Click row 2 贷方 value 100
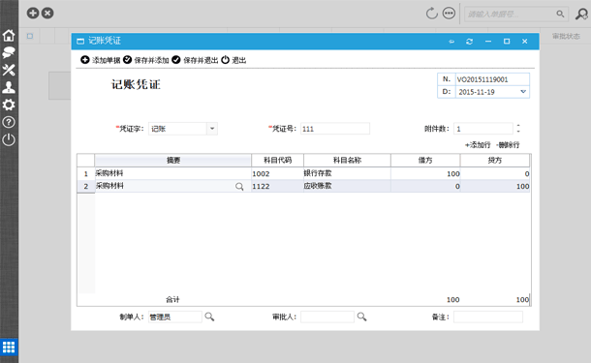591x363 pixels. click(x=495, y=186)
